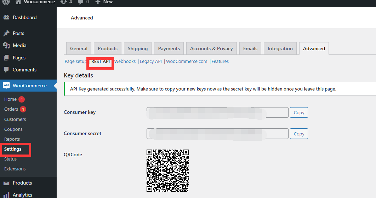The image size is (376, 198).
Task: Open Coupons in WooCommerce submenu
Action: tap(13, 129)
